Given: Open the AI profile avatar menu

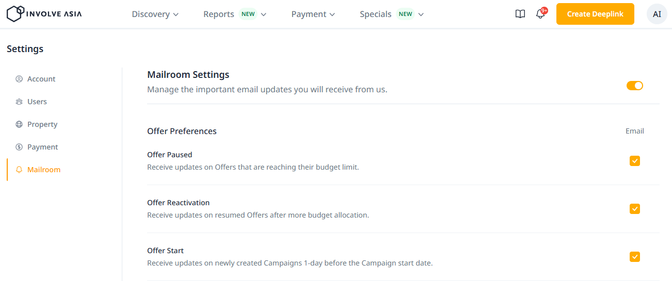Looking at the screenshot, I should point(657,14).
